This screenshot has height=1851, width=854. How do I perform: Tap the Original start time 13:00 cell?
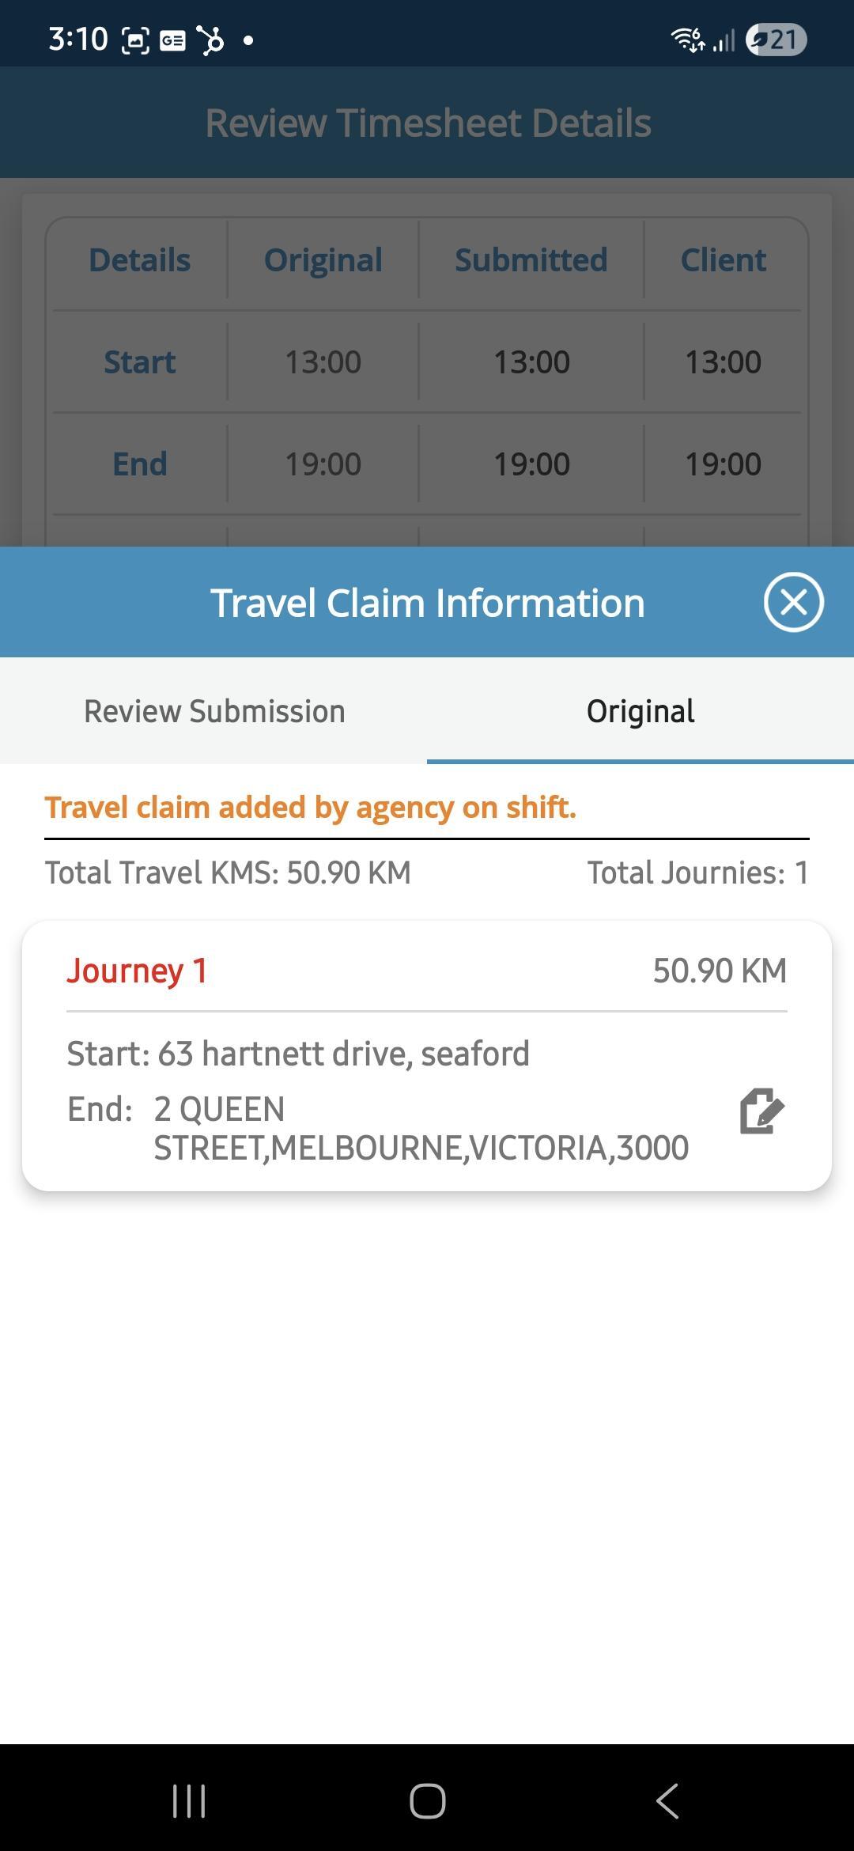323,362
